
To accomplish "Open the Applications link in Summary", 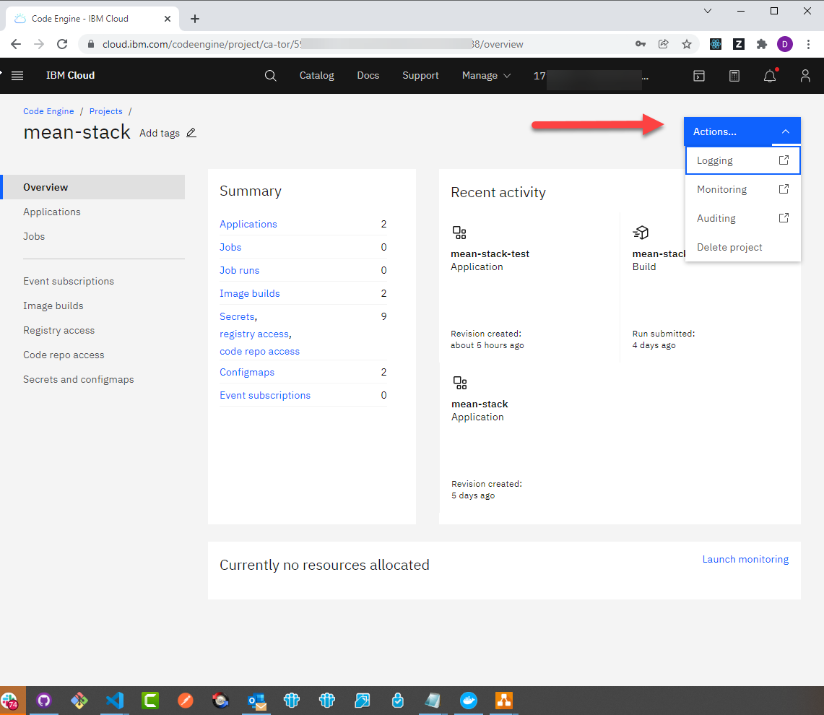I will pyautogui.click(x=248, y=224).
